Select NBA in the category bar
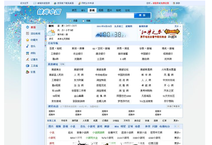The image size is (212, 145). click(x=117, y=127)
